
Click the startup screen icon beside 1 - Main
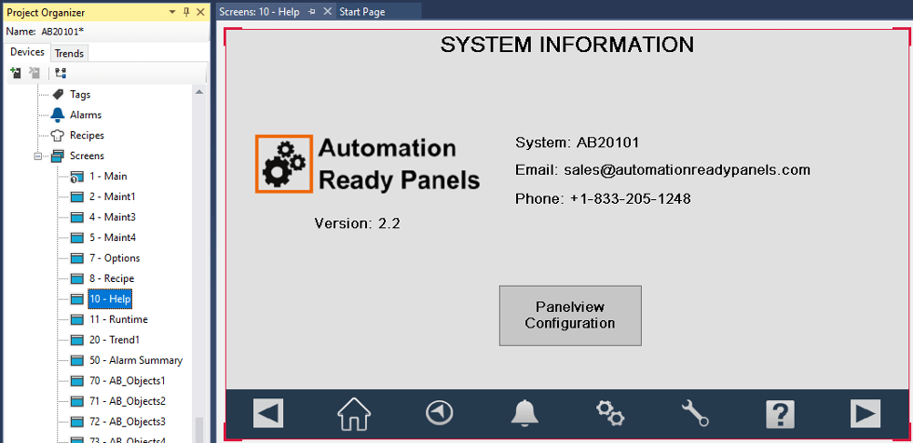[76, 177]
